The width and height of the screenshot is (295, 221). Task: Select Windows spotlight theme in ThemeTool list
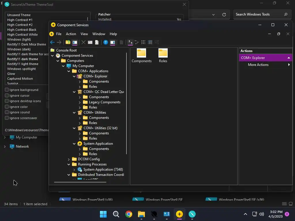[x=21, y=69]
